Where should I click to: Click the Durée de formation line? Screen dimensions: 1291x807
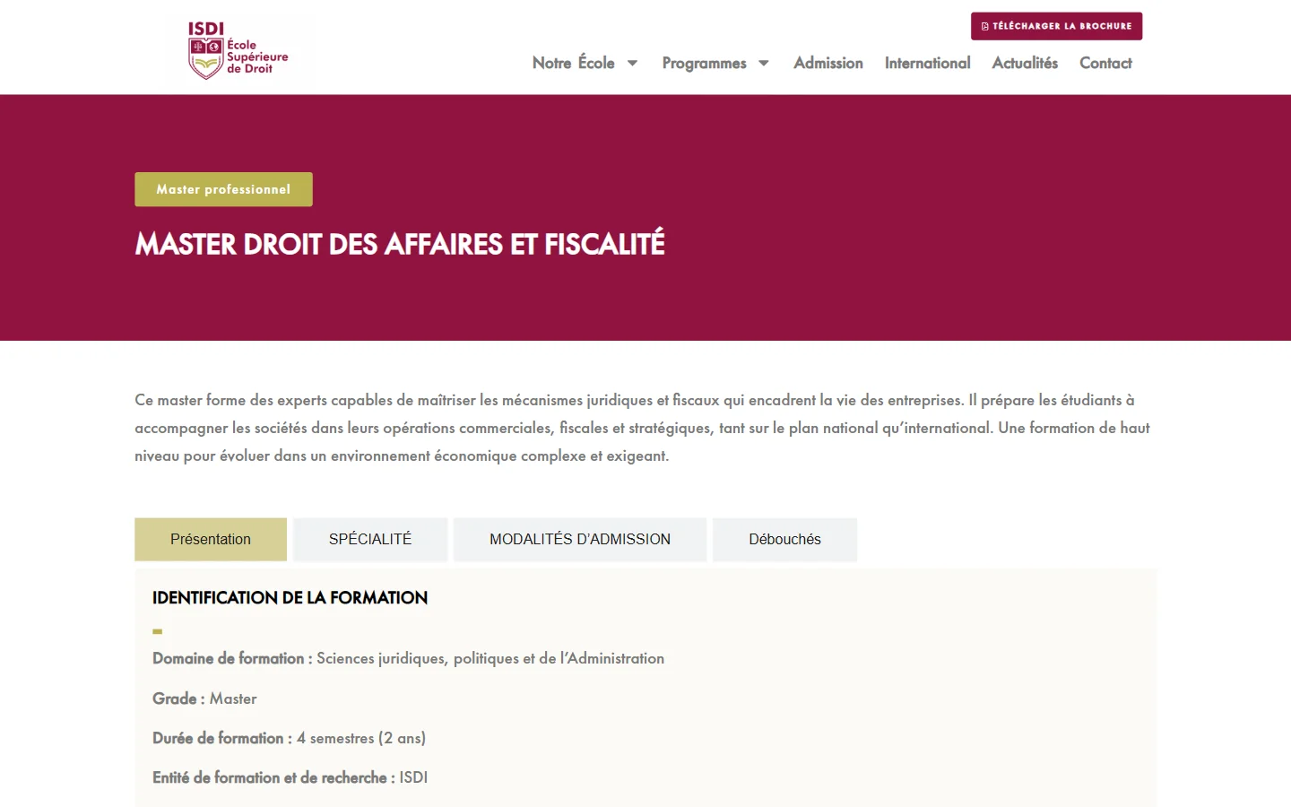coord(289,738)
